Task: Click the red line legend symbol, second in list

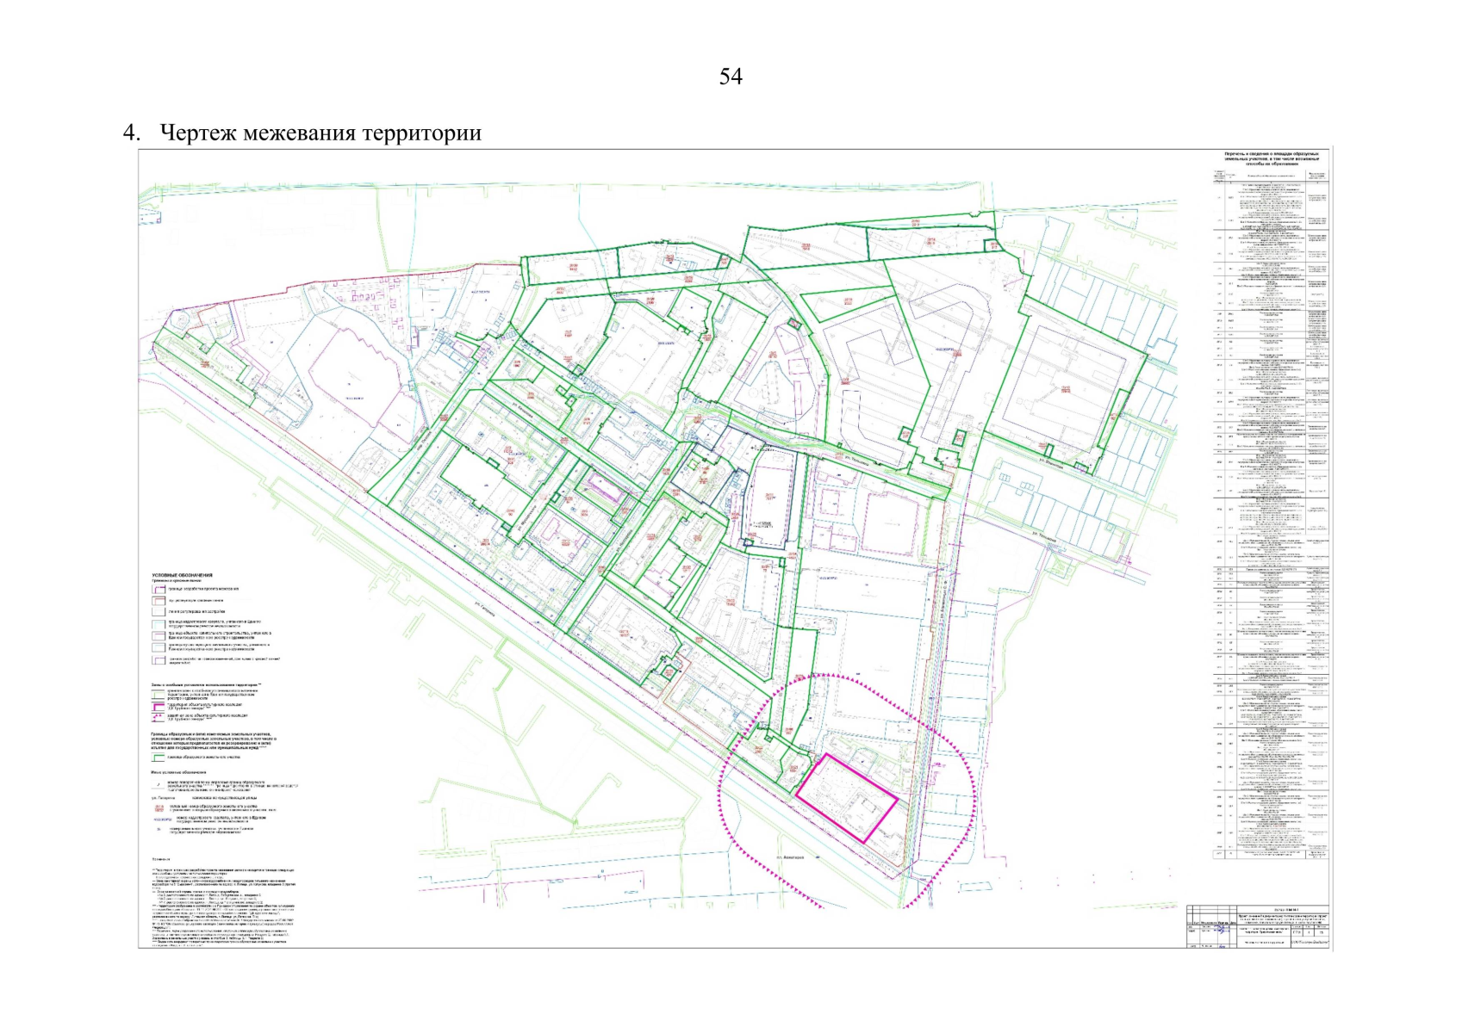Action: (159, 601)
